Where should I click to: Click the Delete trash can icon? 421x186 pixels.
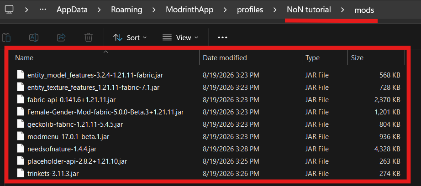pos(89,37)
